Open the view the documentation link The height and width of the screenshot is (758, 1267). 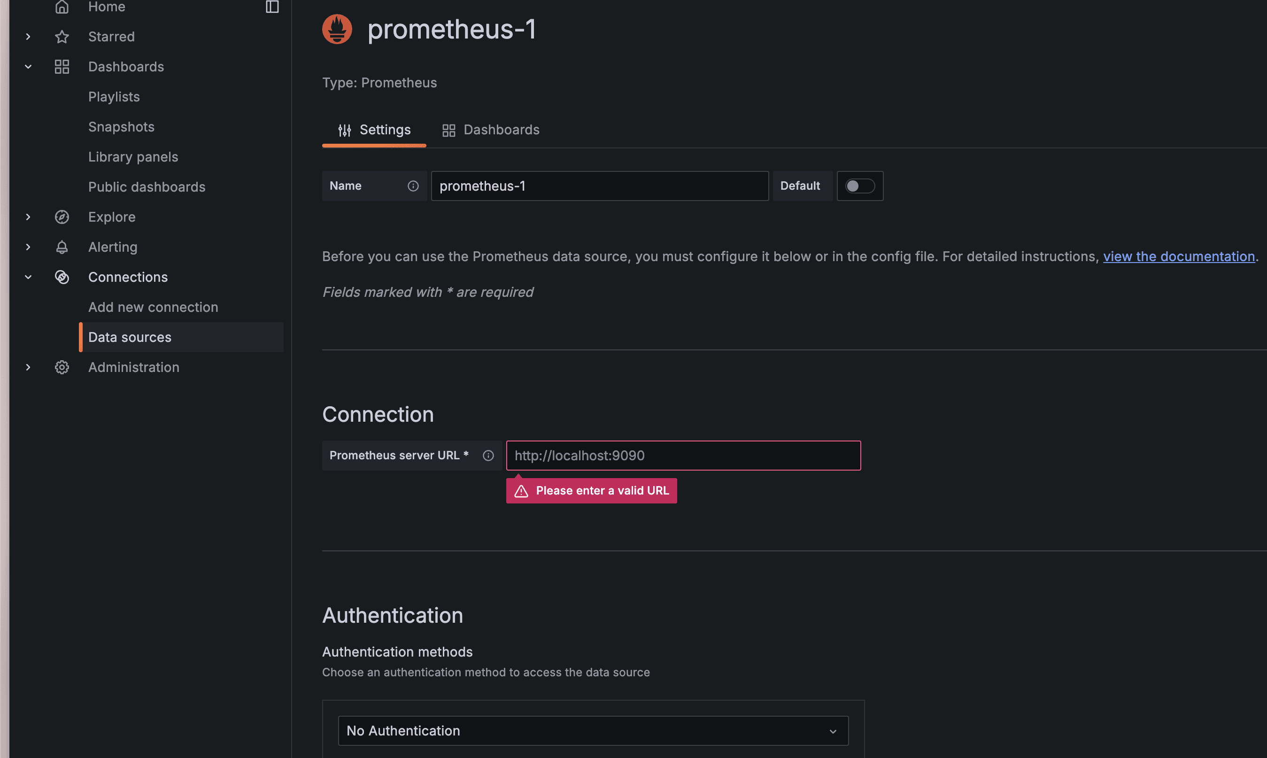click(1179, 256)
